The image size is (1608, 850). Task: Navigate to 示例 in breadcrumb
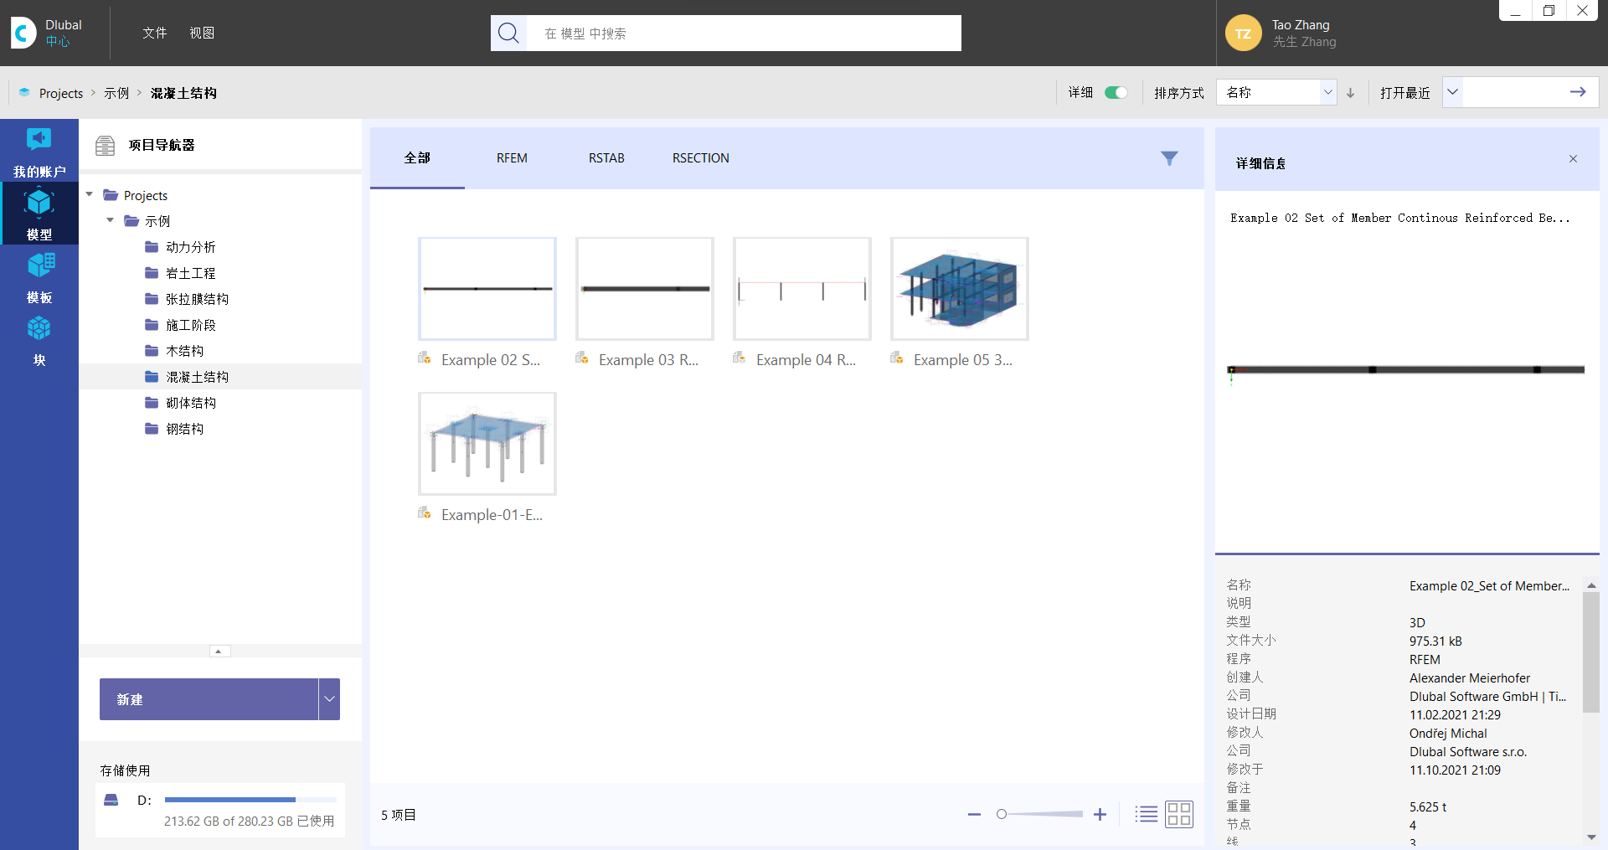(x=116, y=93)
